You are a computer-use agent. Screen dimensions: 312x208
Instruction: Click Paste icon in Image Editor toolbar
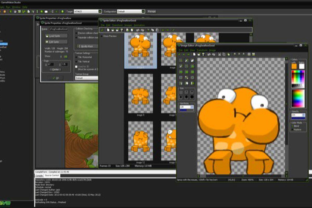[x=228, y=54]
